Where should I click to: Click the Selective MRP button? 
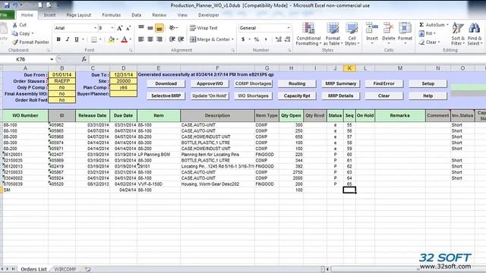pyautogui.click(x=166, y=96)
